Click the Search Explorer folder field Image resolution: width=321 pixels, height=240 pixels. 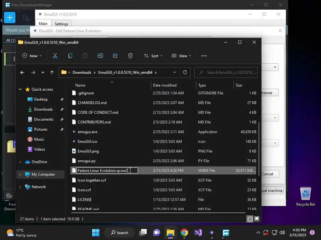tap(226, 72)
